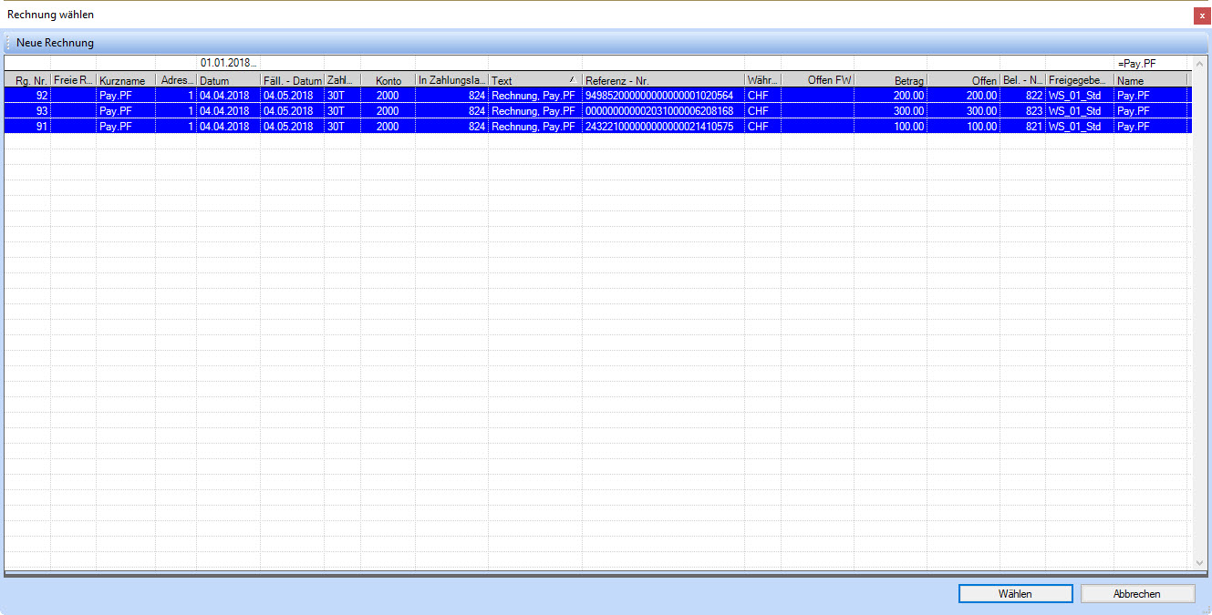Image resolution: width=1212 pixels, height=615 pixels.
Task: Close the Rechnung wählen dialog
Action: (x=1202, y=15)
